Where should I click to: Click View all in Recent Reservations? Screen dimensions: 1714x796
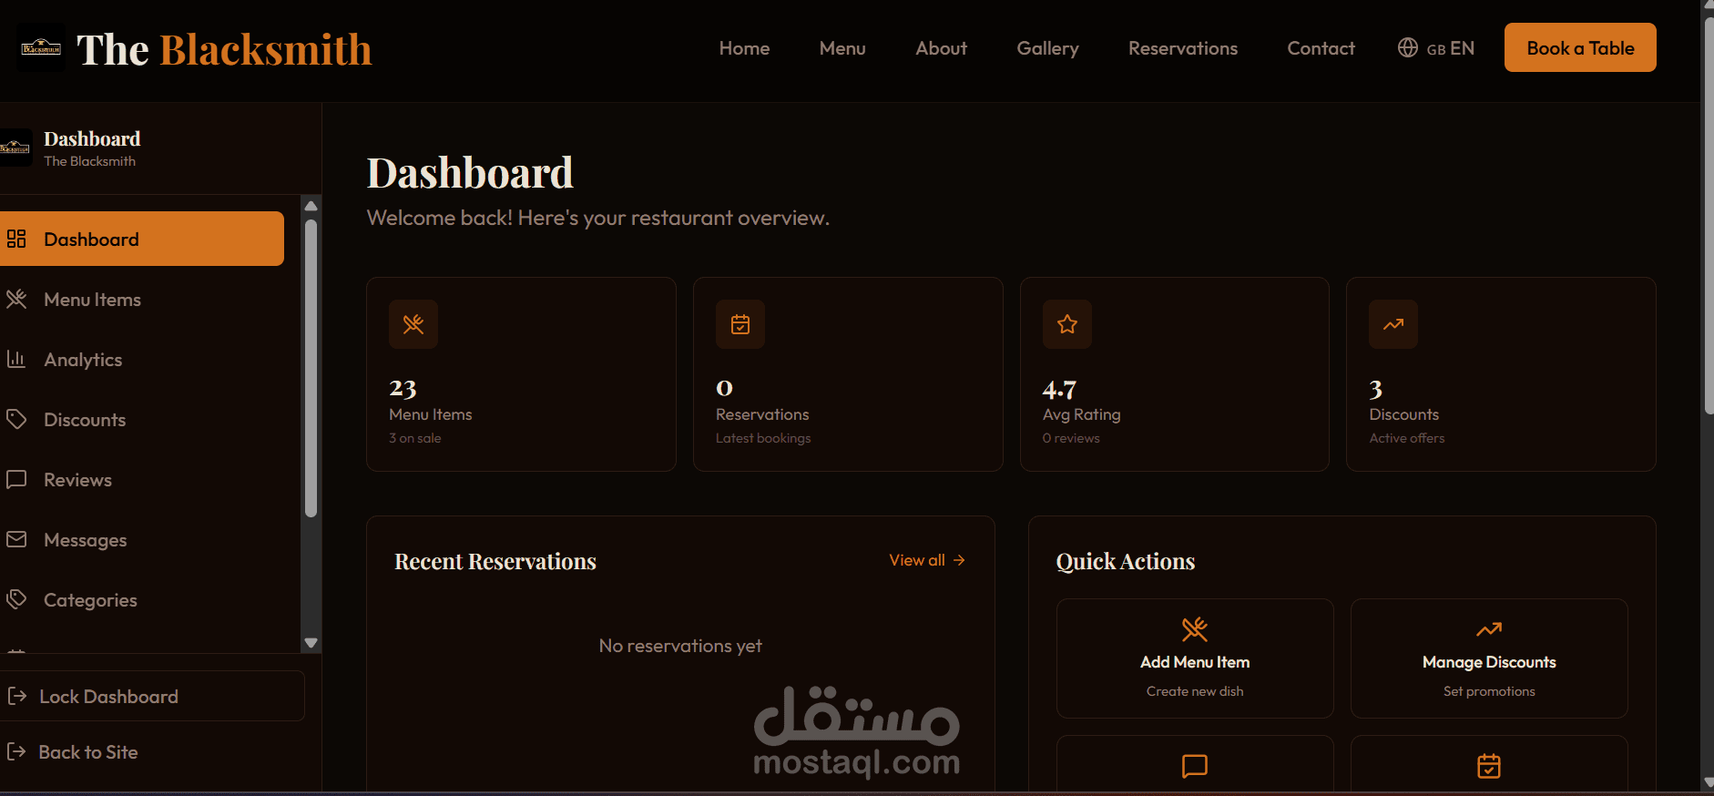pos(927,560)
